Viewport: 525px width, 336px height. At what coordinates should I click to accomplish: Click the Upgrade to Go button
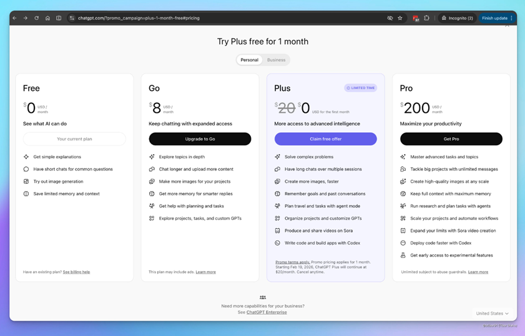[200, 139]
